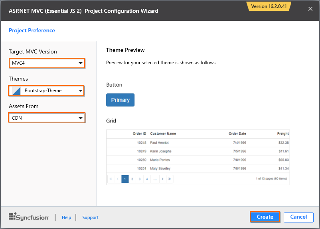
Task: Go to next page in grid pager
Action: pyautogui.click(x=162, y=179)
